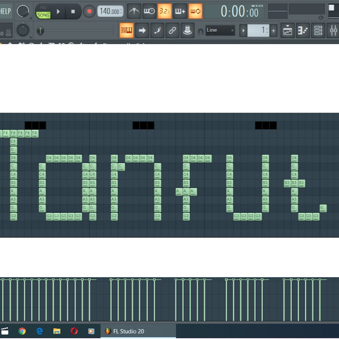Toggle loop recording button
The width and height of the screenshot is (339, 339).
tap(195, 11)
